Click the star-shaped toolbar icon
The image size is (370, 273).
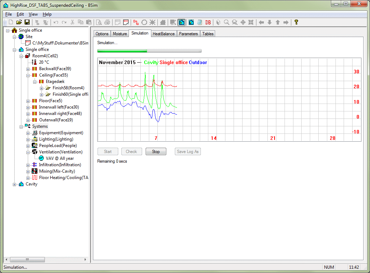point(152,22)
